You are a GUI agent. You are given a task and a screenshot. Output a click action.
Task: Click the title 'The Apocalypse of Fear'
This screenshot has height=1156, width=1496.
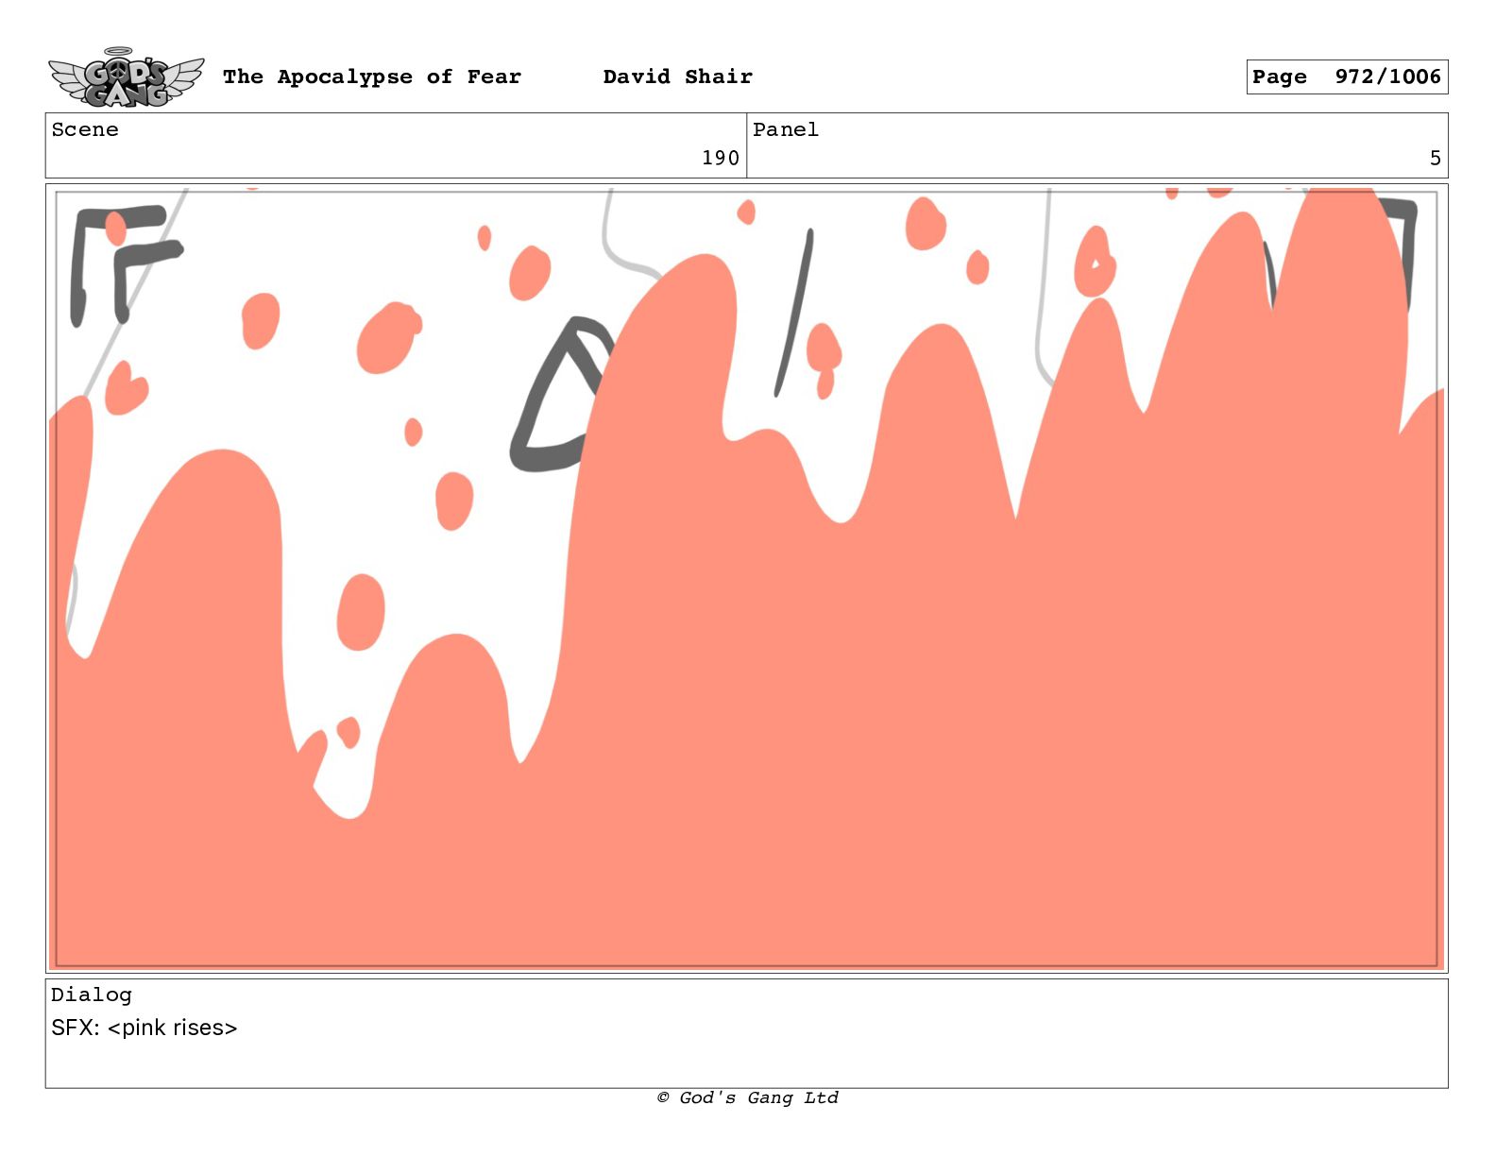pyautogui.click(x=371, y=76)
